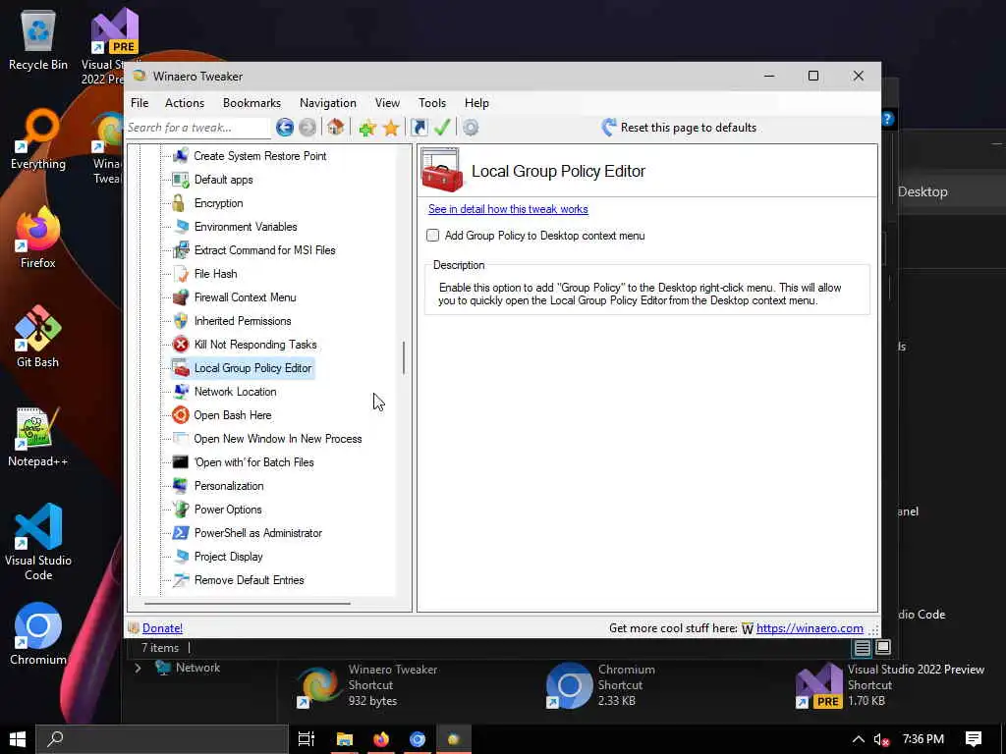Image resolution: width=1006 pixels, height=754 pixels.
Task: Open the Tools menu
Action: 432,102
